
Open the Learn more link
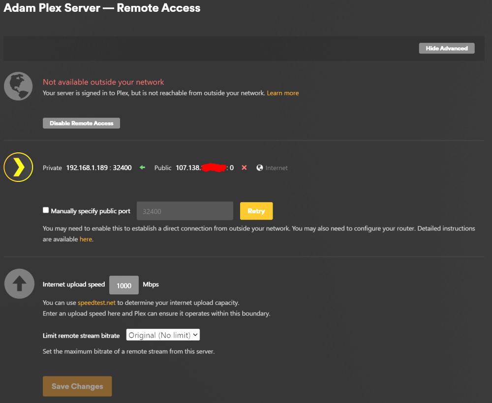tap(283, 93)
